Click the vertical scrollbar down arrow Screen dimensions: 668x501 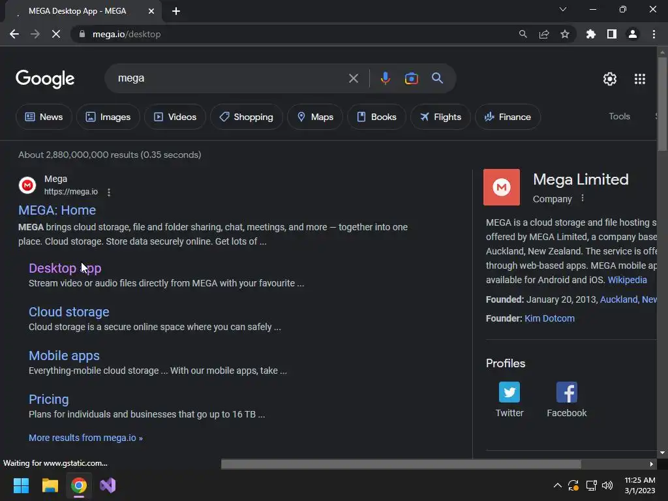pyautogui.click(x=662, y=453)
